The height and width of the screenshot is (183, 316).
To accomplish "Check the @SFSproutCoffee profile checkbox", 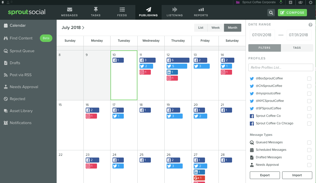I will coord(309,109).
